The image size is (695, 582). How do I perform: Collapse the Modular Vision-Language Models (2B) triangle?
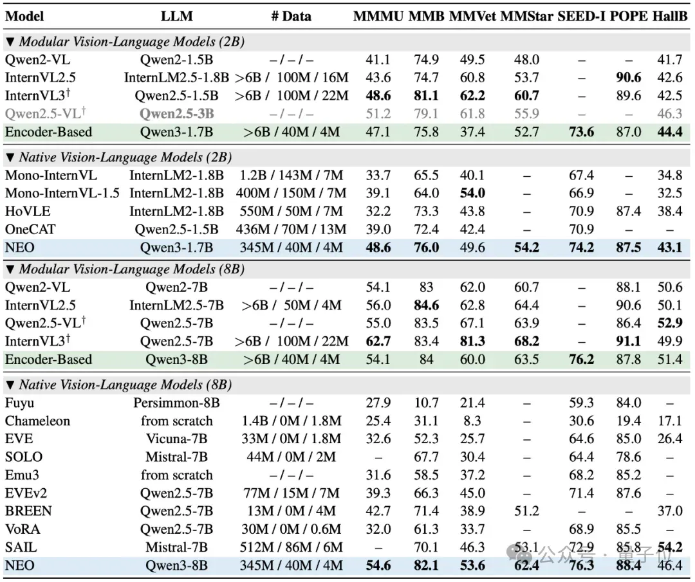11,42
